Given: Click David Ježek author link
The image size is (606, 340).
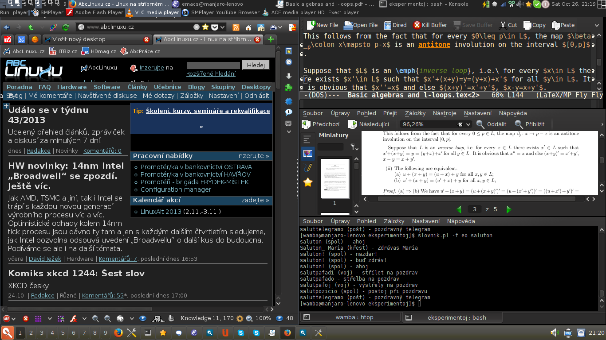Looking at the screenshot, I should [45, 259].
